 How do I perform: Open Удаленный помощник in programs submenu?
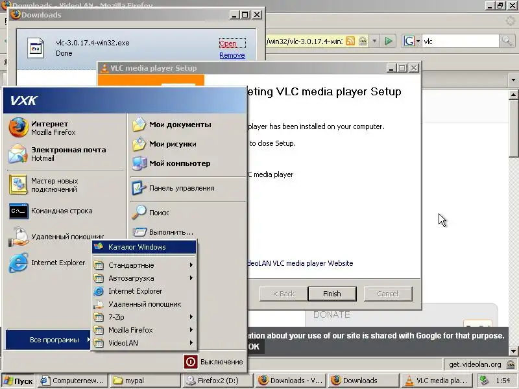coord(144,304)
